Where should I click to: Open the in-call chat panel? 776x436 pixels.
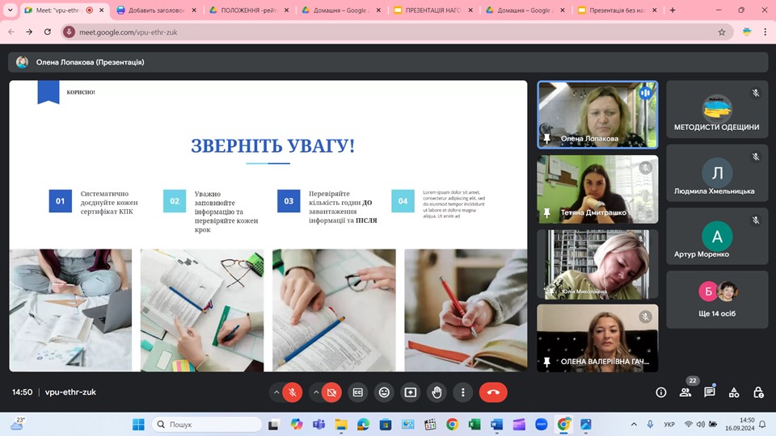pos(710,392)
